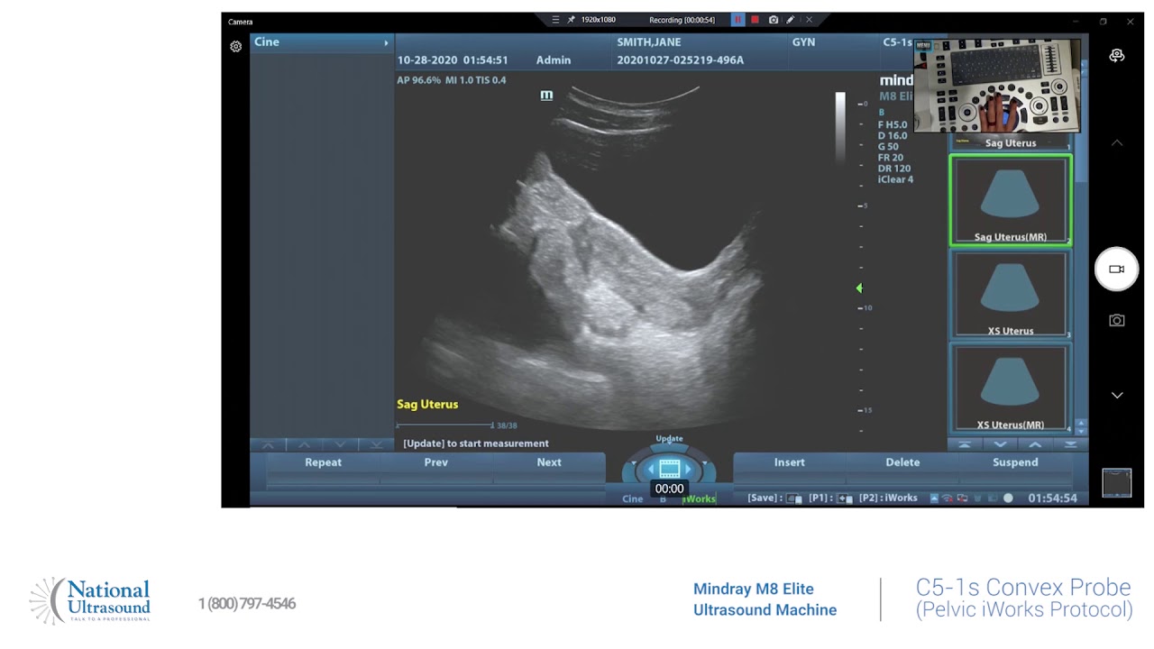The height and width of the screenshot is (649, 1154).
Task: Click up arrow in Cine panel navigation
Action: point(304,444)
